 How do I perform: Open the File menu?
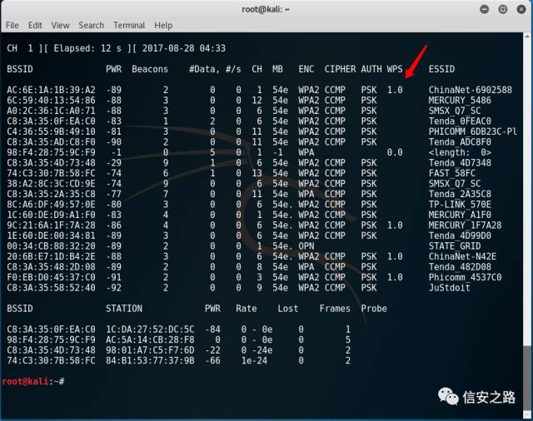[12, 26]
